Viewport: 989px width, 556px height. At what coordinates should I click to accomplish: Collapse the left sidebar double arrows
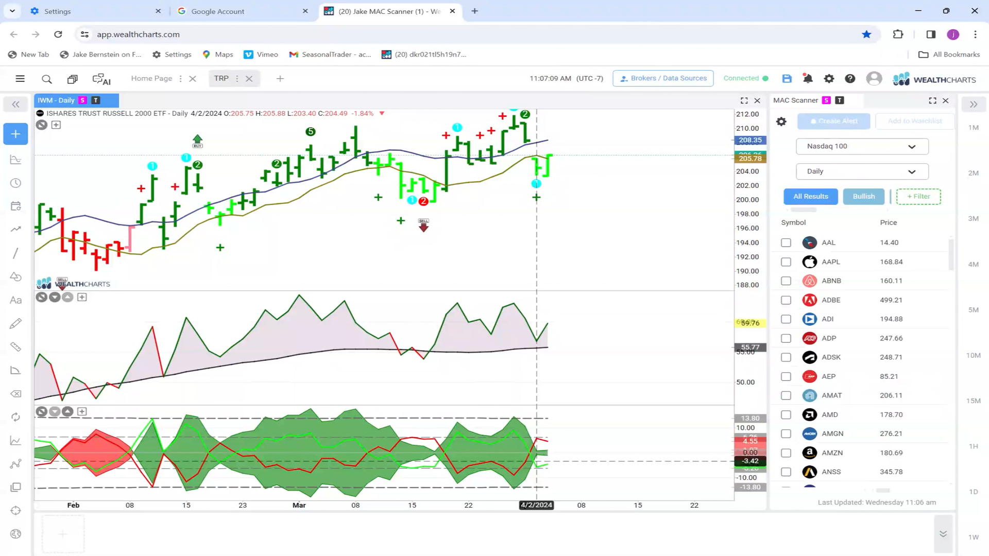pyautogui.click(x=15, y=105)
